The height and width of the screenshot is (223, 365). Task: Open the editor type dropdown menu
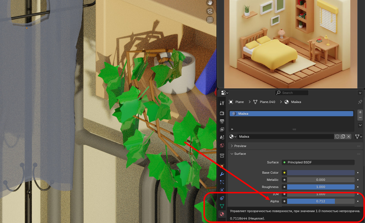click(225, 93)
